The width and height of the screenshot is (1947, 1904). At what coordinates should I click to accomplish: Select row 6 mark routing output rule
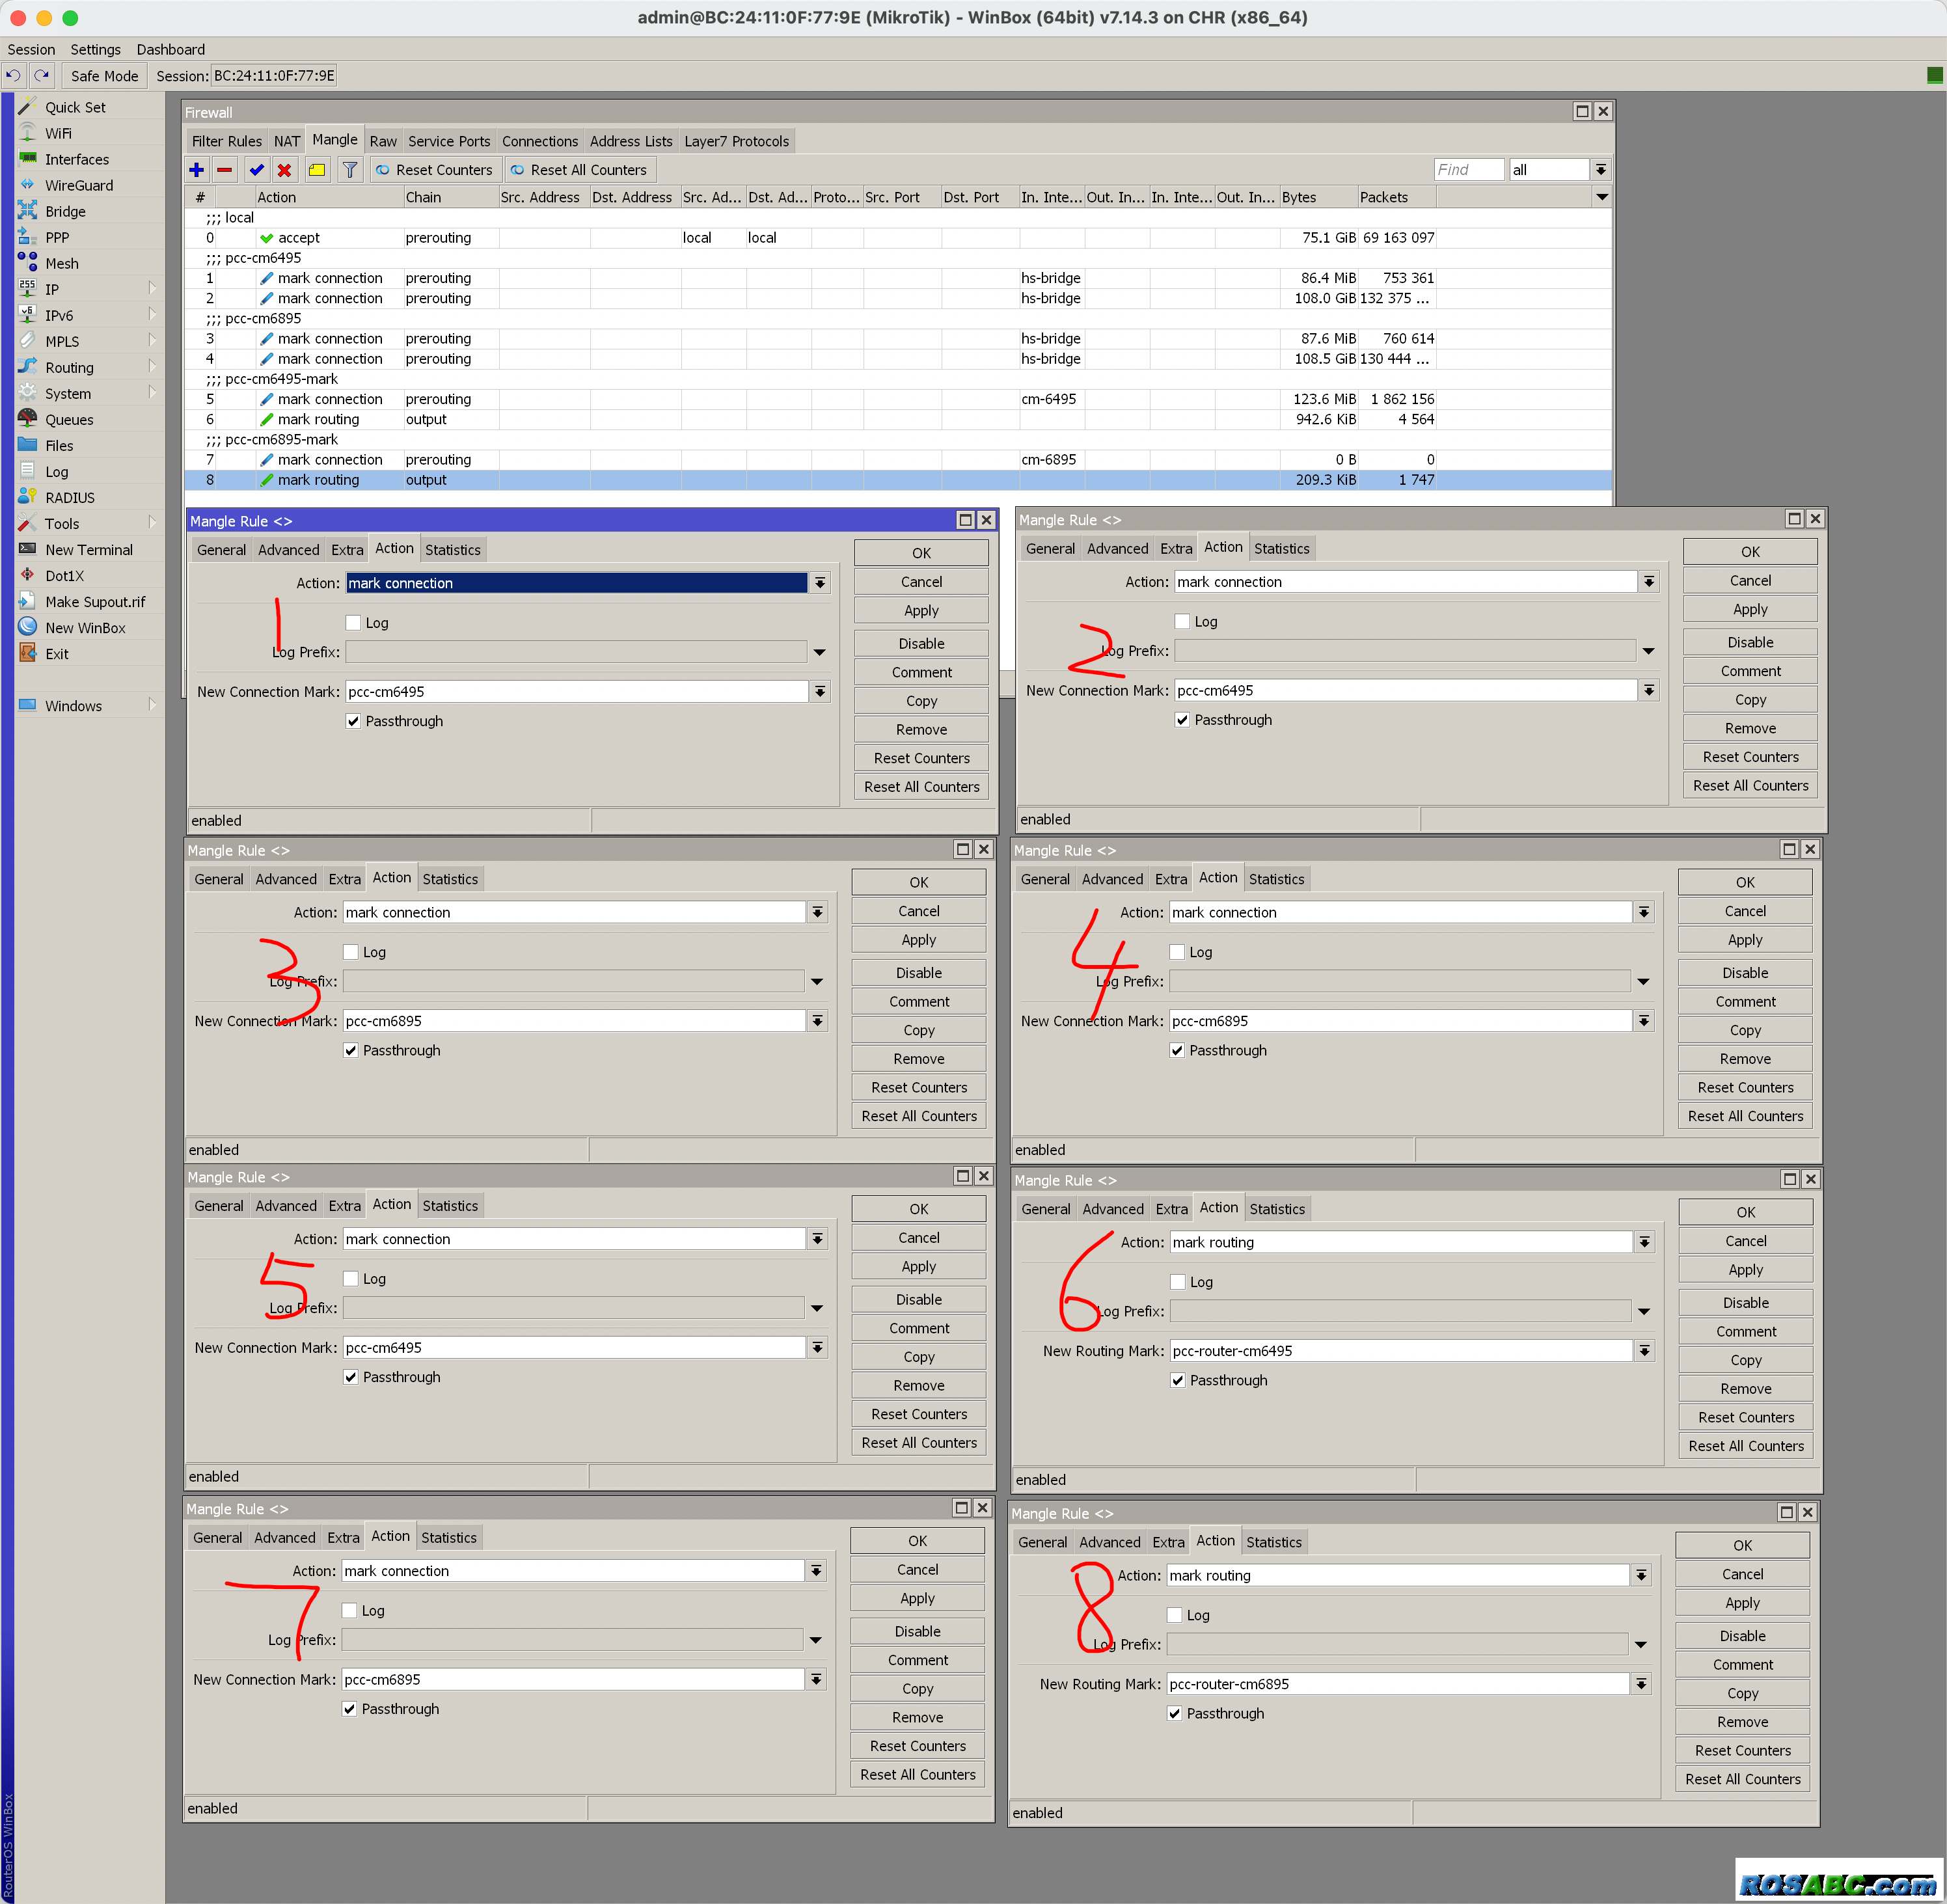pyautogui.click(x=898, y=419)
